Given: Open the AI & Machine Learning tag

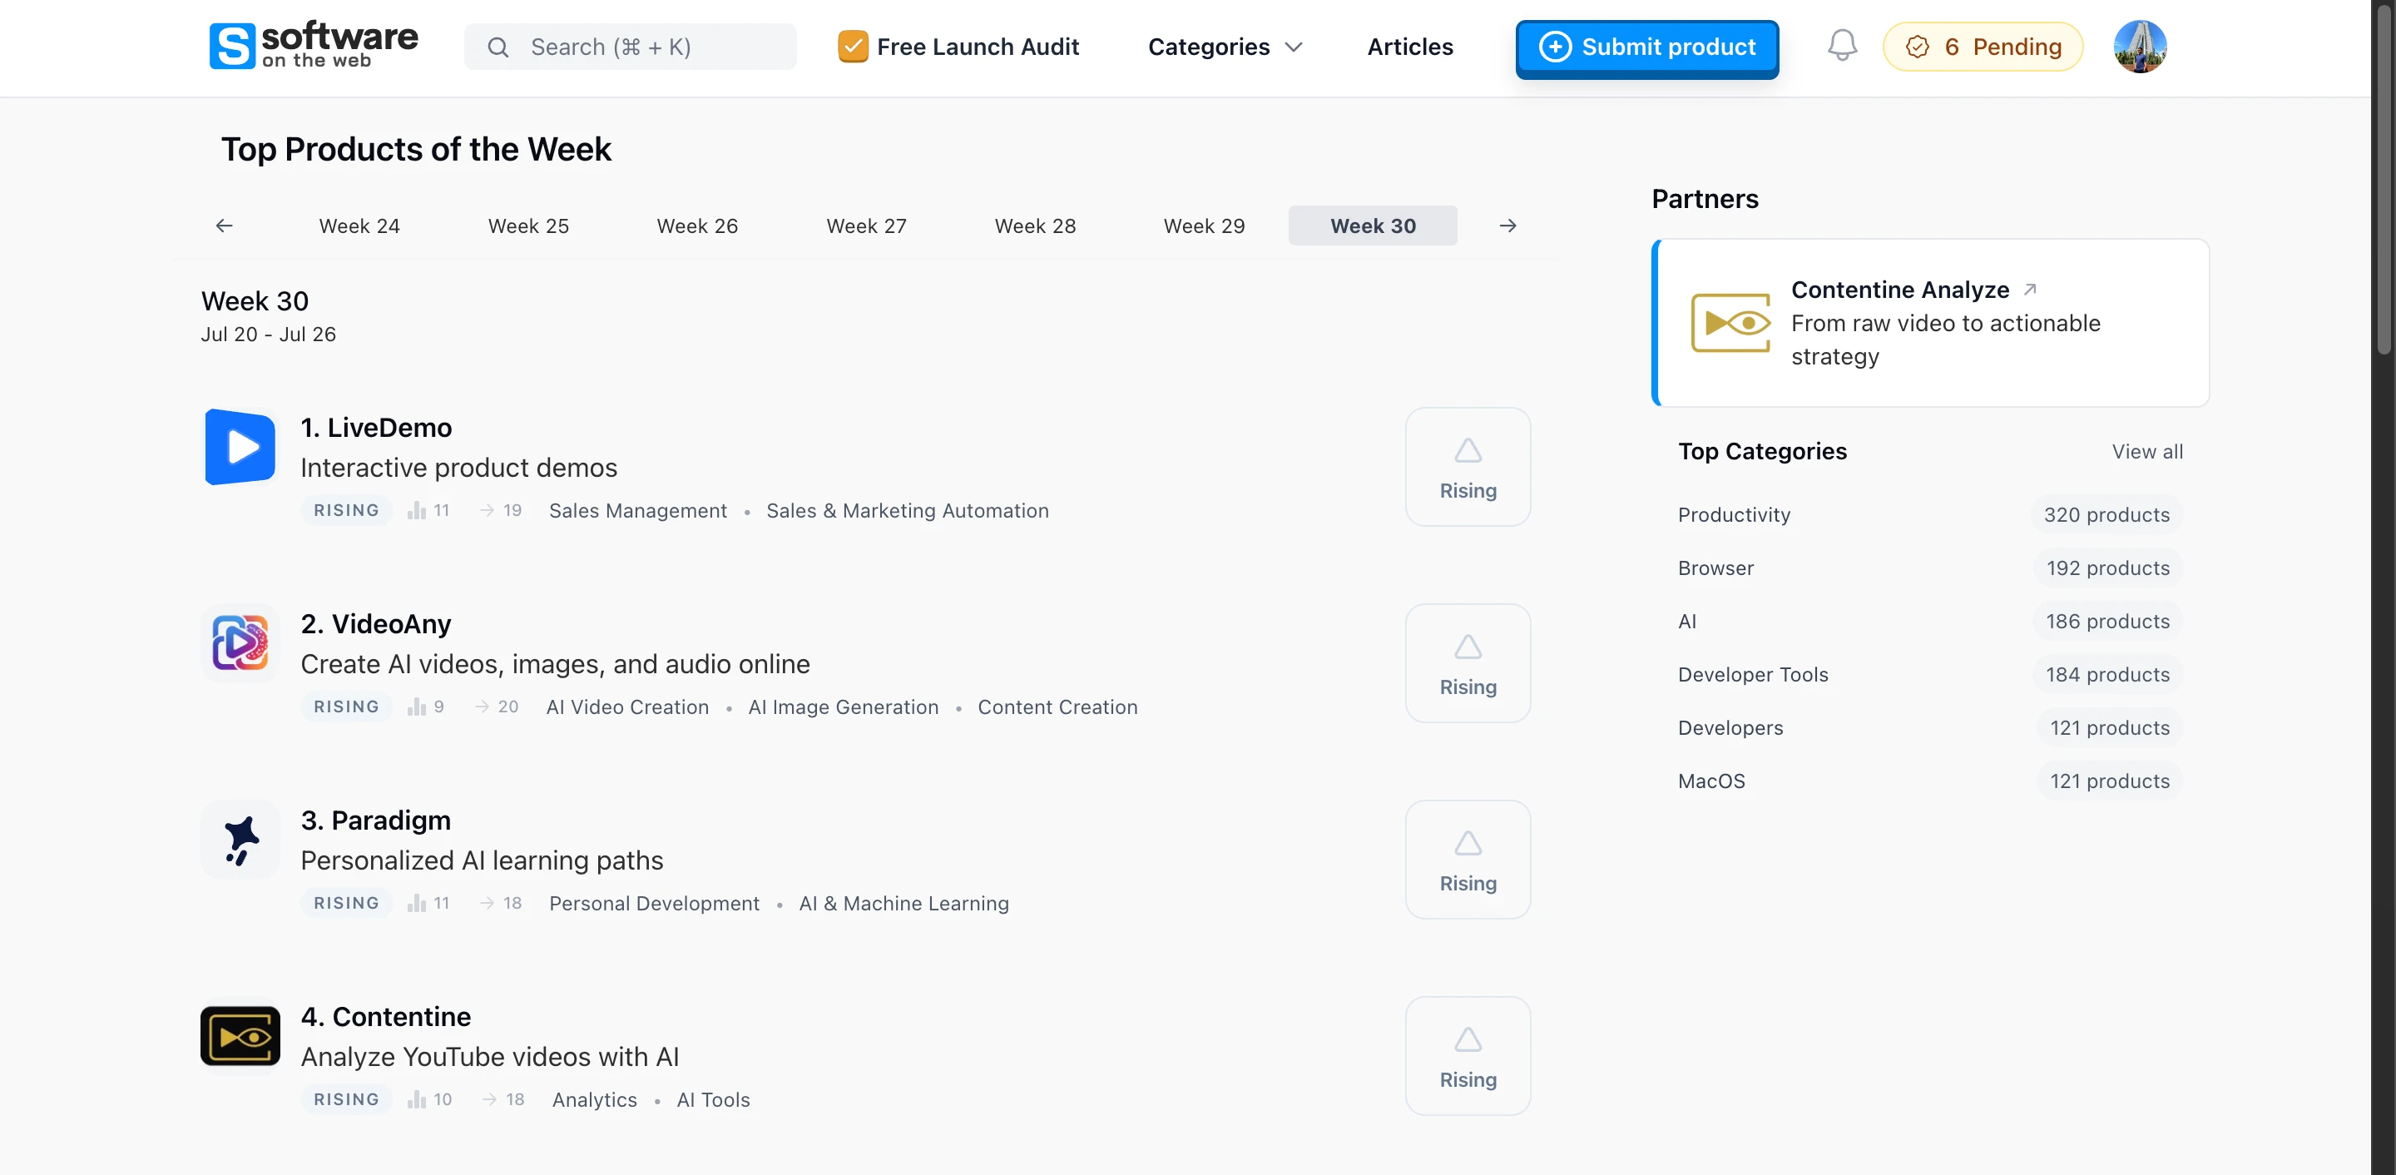Looking at the screenshot, I should coord(903,902).
